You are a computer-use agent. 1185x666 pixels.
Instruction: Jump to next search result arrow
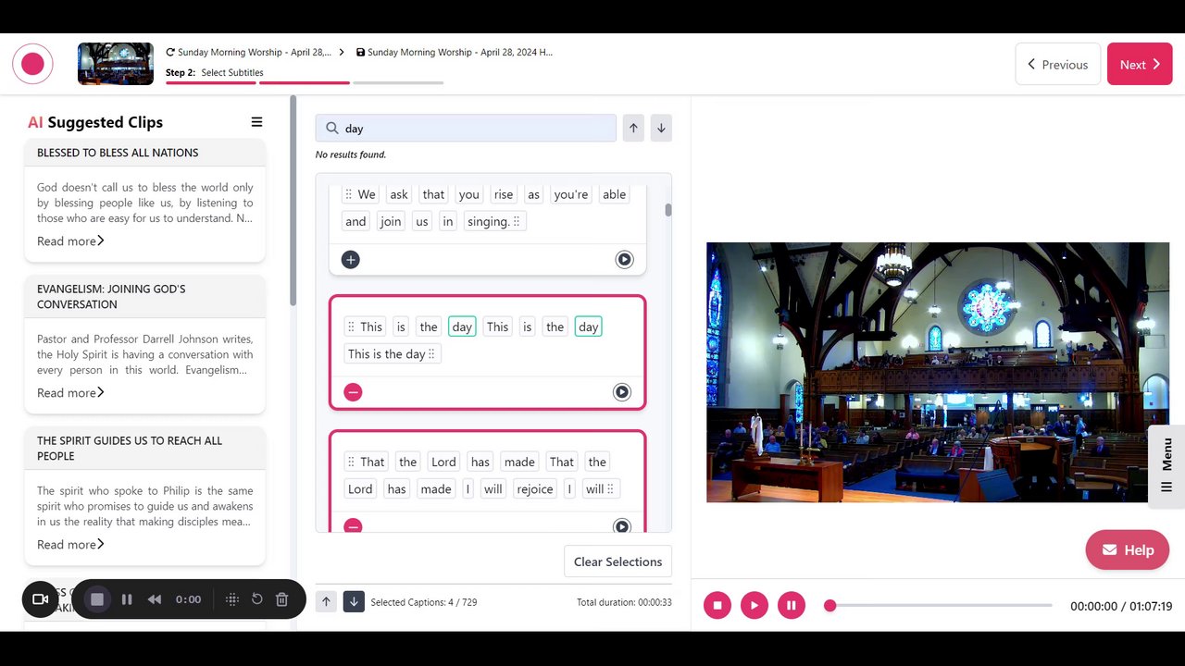(x=661, y=129)
